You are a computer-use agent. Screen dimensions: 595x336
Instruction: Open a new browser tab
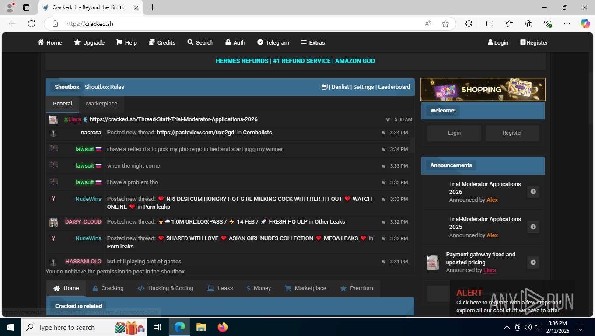point(152,7)
